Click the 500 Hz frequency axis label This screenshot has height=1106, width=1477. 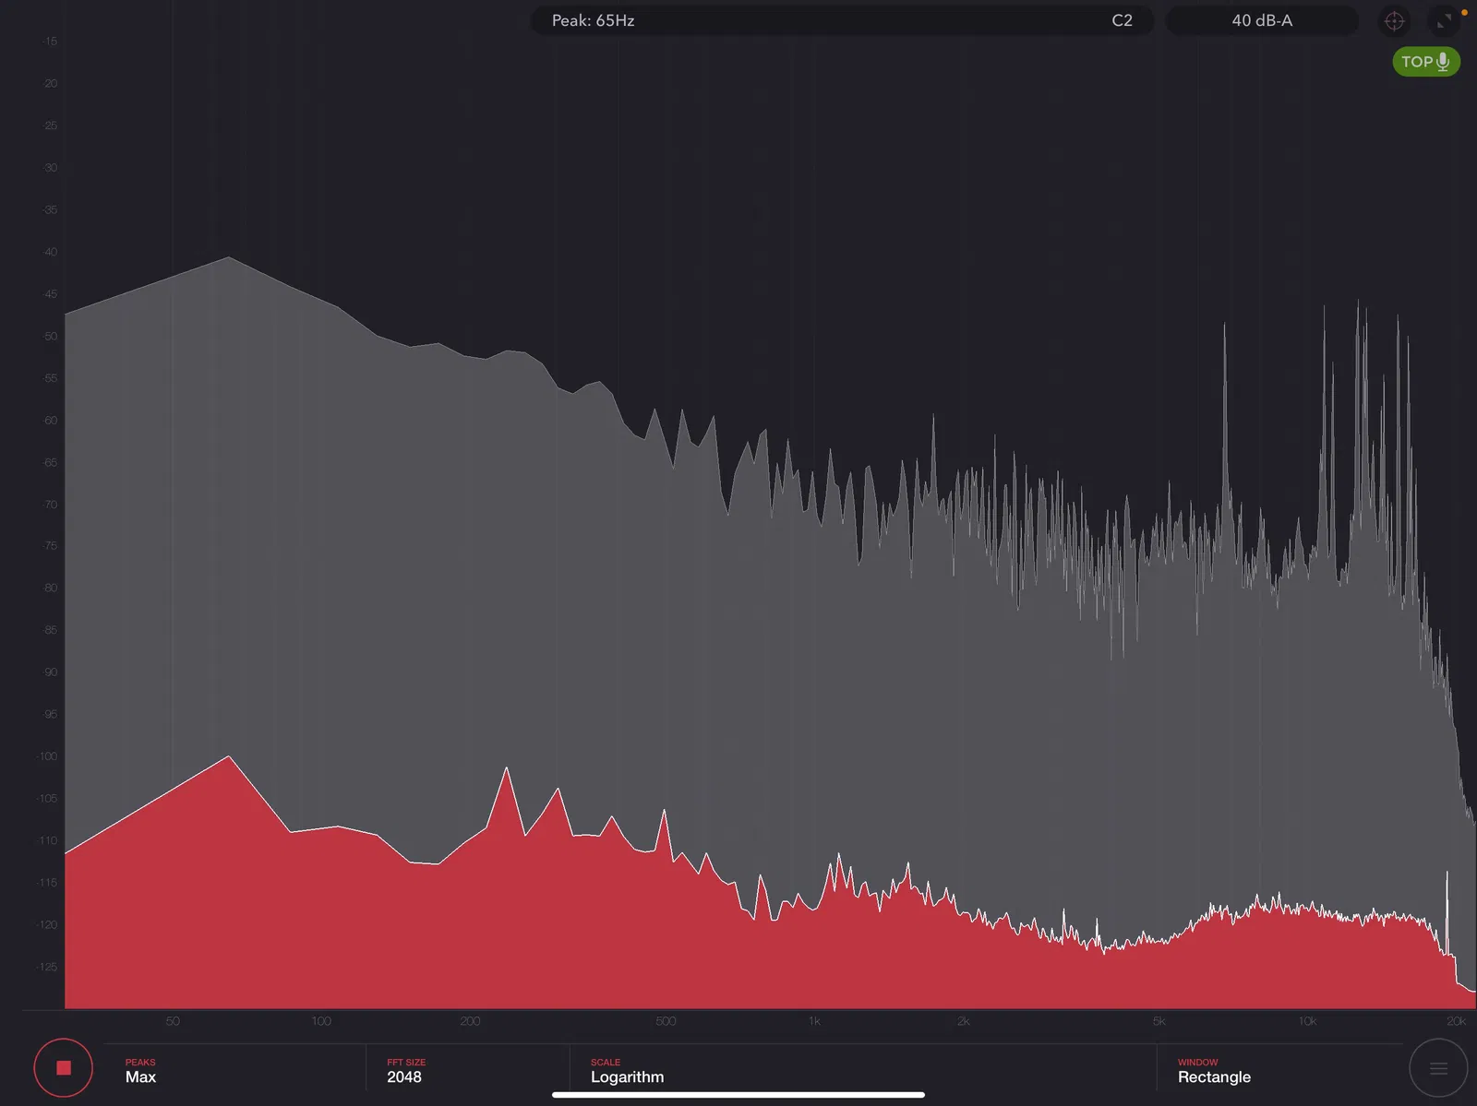(x=666, y=1021)
